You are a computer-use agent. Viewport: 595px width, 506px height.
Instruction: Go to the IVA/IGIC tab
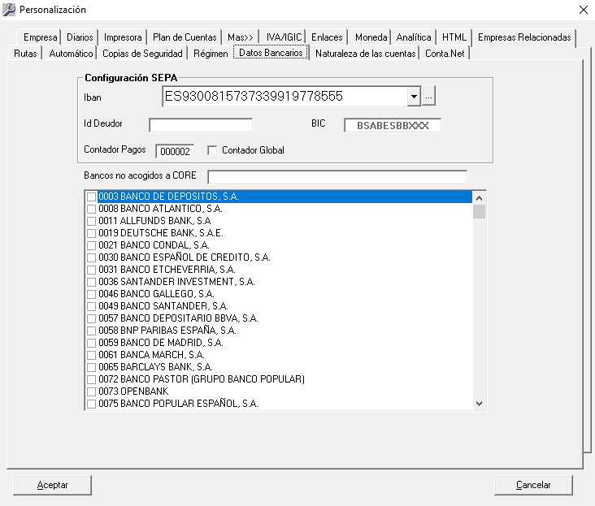[x=284, y=37]
